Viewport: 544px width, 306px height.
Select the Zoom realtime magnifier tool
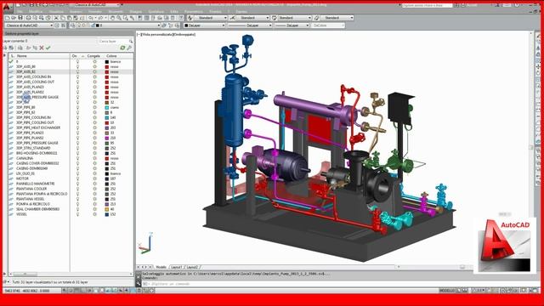click(x=119, y=18)
